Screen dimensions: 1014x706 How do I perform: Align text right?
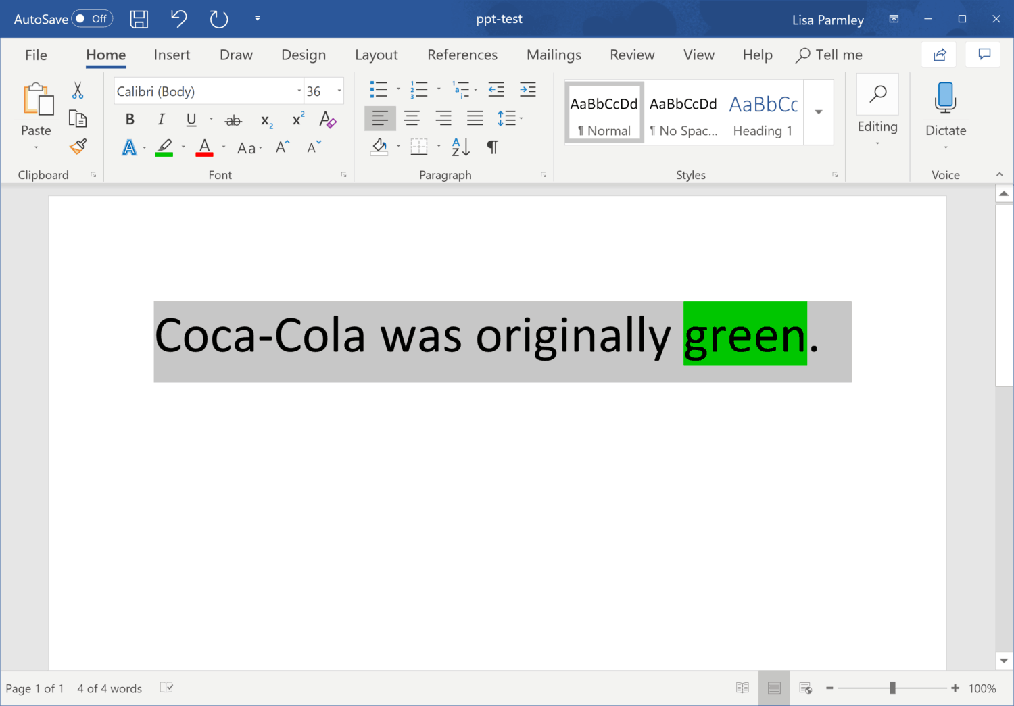pos(443,118)
